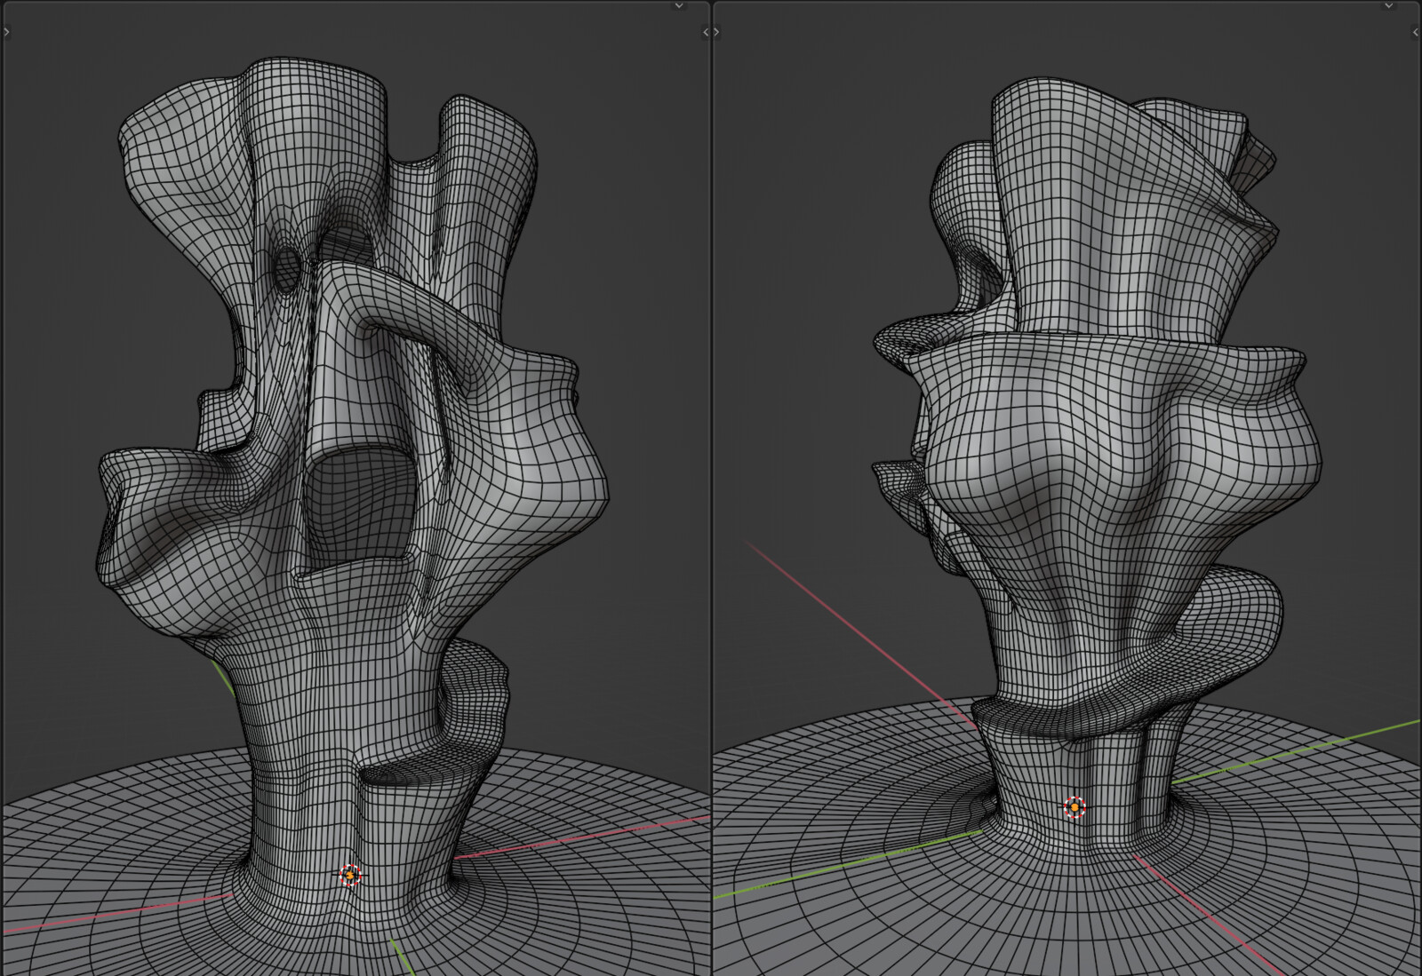Viewport: 1422px width, 976px height.
Task: Click the divider between the two viewports
Action: pyautogui.click(x=711, y=488)
